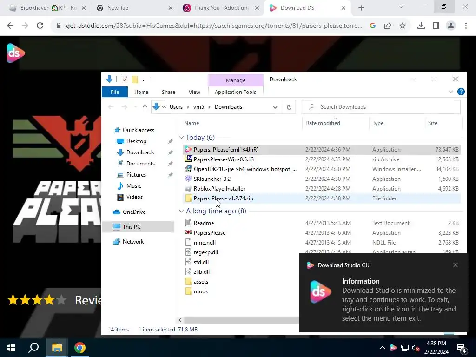This screenshot has height=357, width=476.
Task: Switch to Home ribbon tab
Action: tap(141, 92)
